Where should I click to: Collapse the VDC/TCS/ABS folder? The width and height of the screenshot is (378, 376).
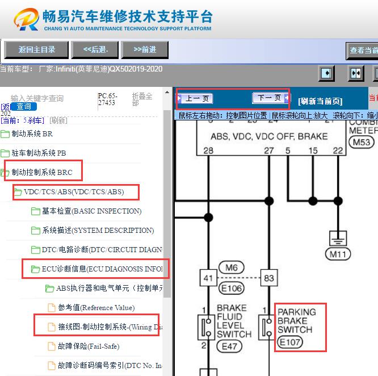(x=74, y=192)
